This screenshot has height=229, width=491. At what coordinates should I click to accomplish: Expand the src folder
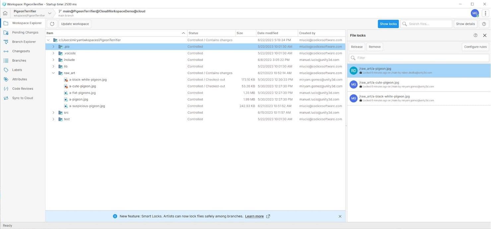53,113
